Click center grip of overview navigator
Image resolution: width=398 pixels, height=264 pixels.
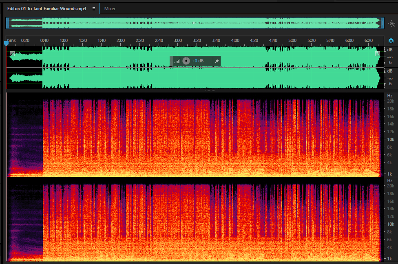(195, 23)
